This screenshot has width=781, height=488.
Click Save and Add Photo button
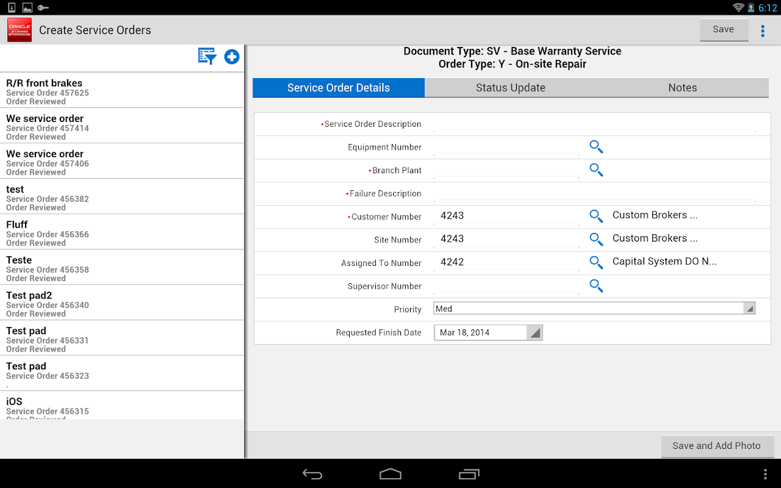717,446
